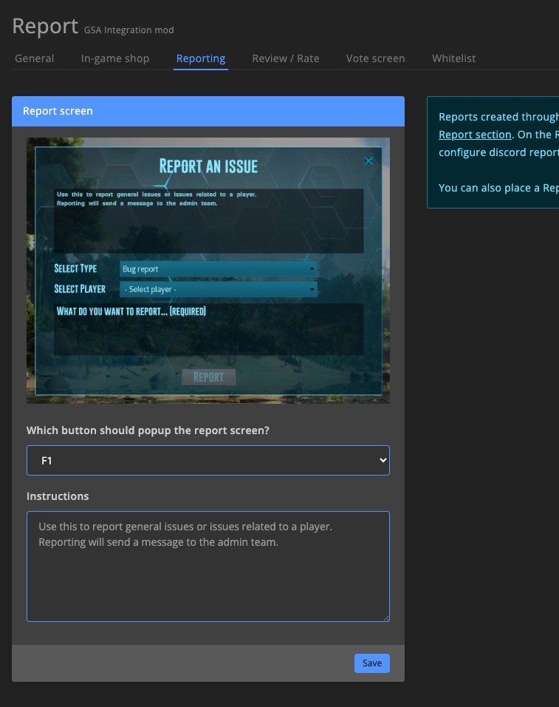Click the 'Which button should popup' label

[148, 430]
